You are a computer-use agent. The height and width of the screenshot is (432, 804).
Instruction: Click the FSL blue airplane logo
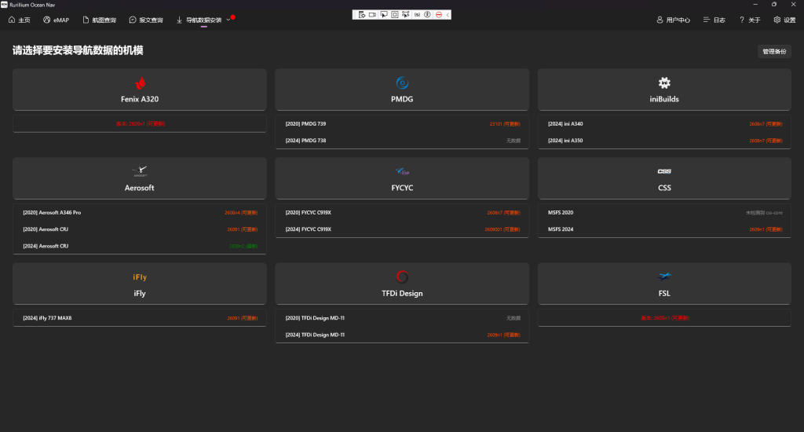pyautogui.click(x=664, y=276)
